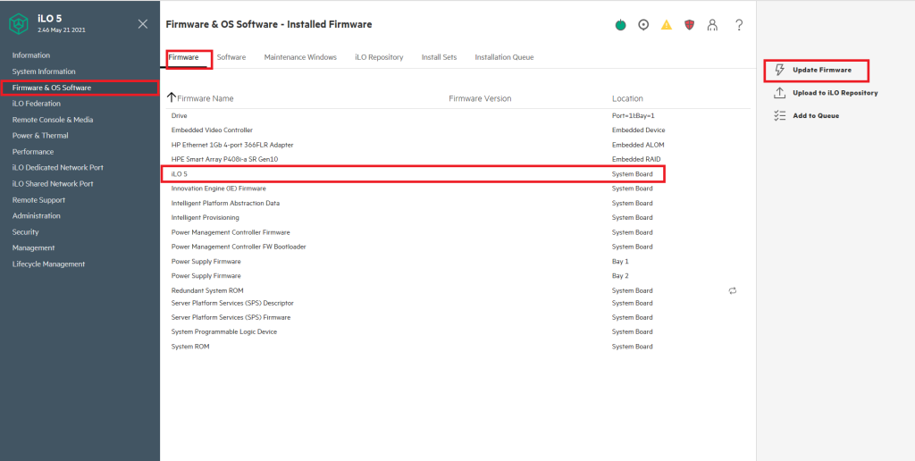Open Remote Console & Media
This screenshot has height=461, width=915.
(53, 120)
